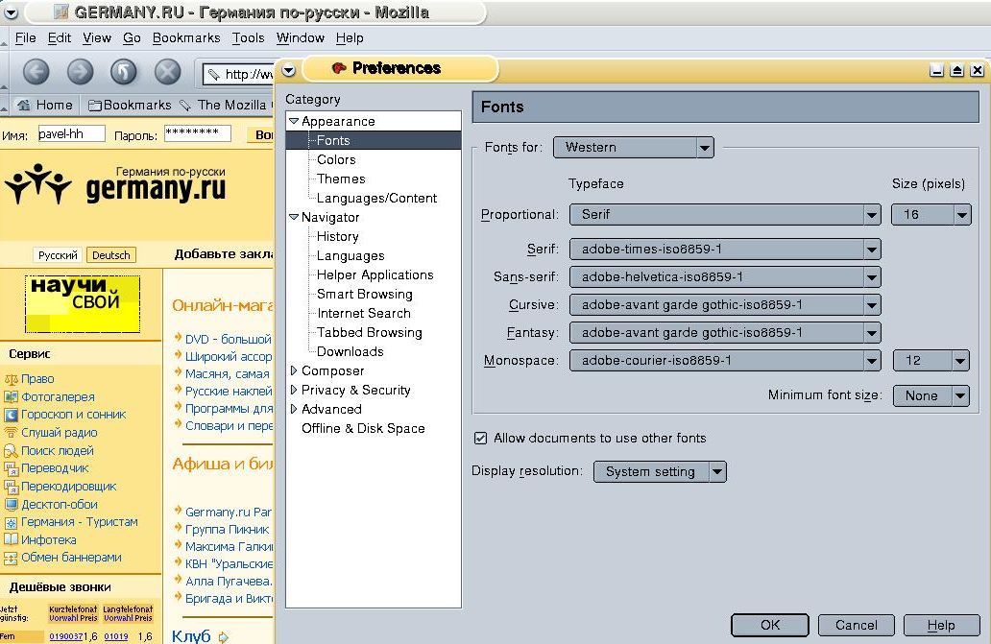Collapse the Appearance category
The height and width of the screenshot is (644, 991).
tap(293, 121)
